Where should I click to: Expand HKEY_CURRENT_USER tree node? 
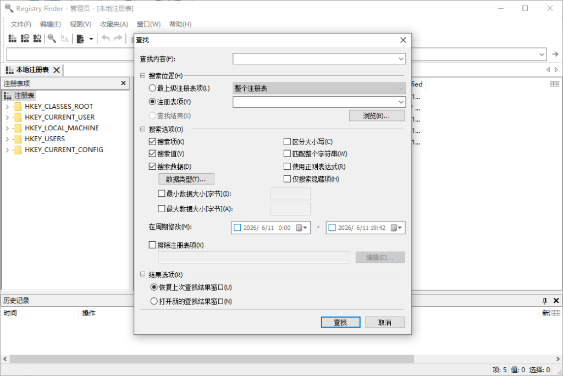(x=7, y=118)
